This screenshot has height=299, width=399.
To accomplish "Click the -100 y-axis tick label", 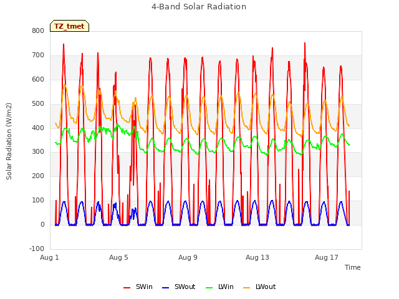I will (37, 249).
